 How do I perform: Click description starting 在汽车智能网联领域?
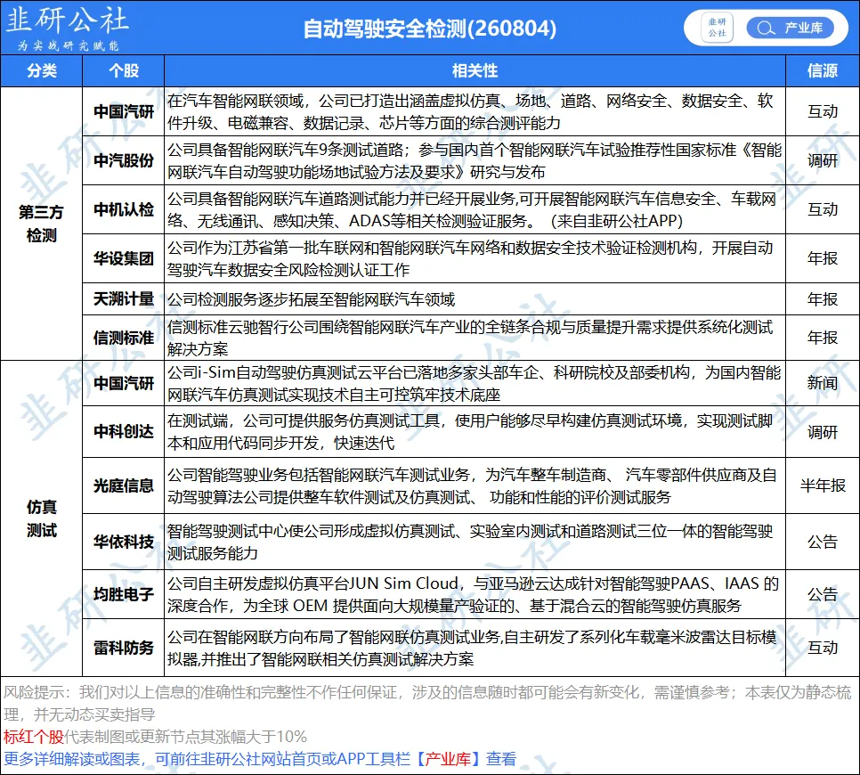tap(475, 111)
